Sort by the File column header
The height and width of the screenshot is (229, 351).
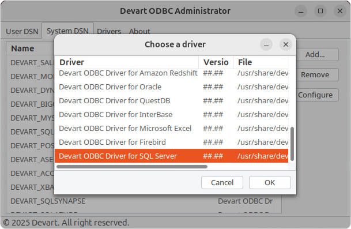tap(261, 62)
